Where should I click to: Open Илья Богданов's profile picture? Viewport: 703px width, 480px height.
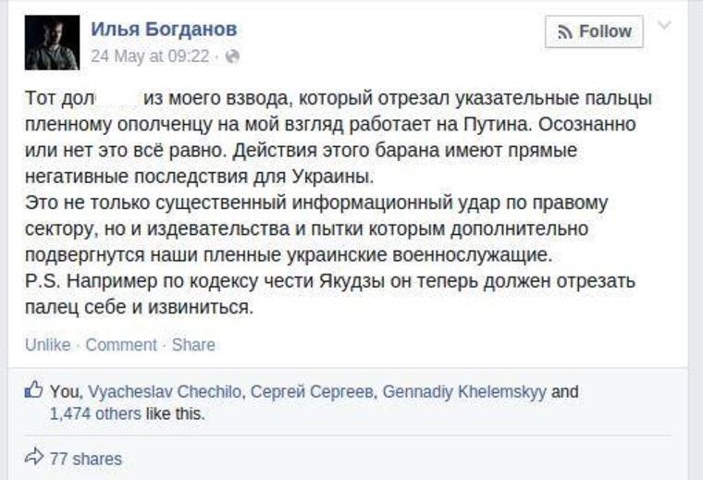[52, 43]
